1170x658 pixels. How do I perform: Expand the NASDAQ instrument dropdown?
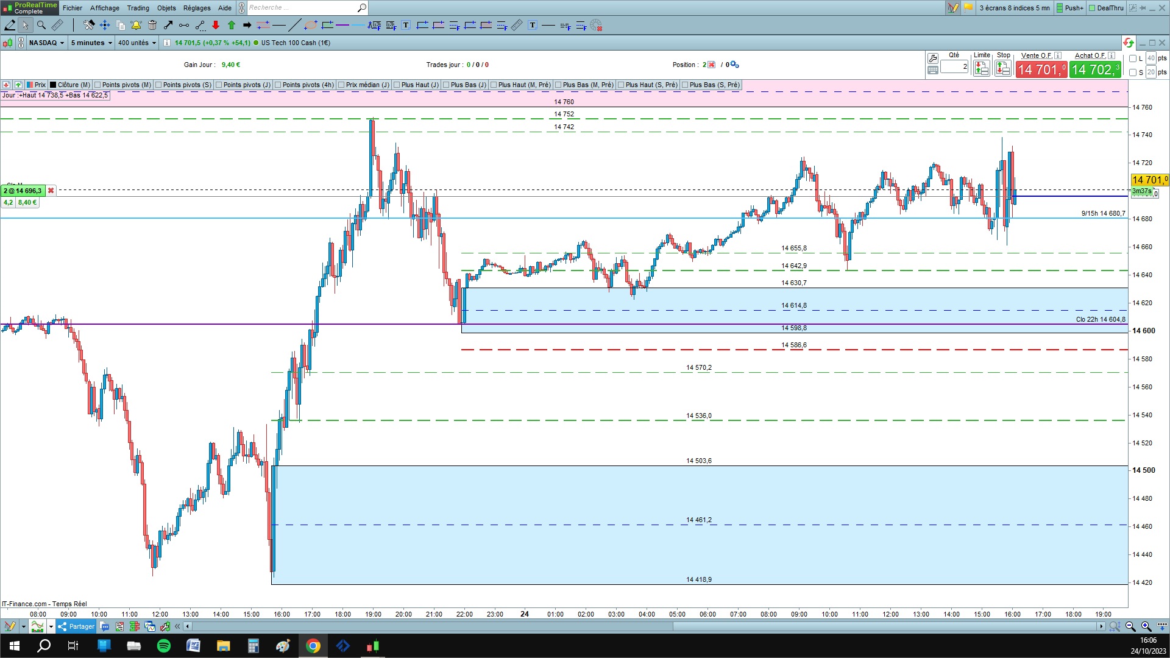[46, 43]
